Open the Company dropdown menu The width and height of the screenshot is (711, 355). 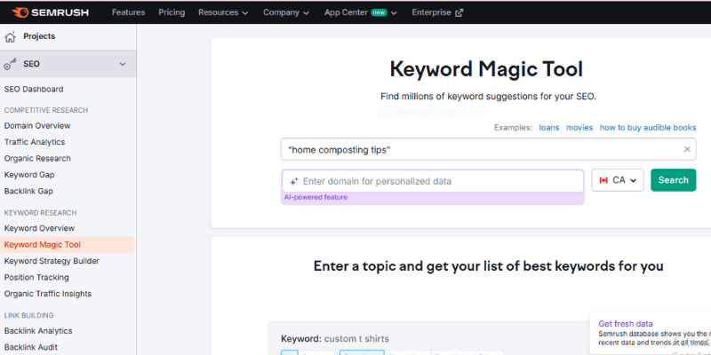point(286,12)
